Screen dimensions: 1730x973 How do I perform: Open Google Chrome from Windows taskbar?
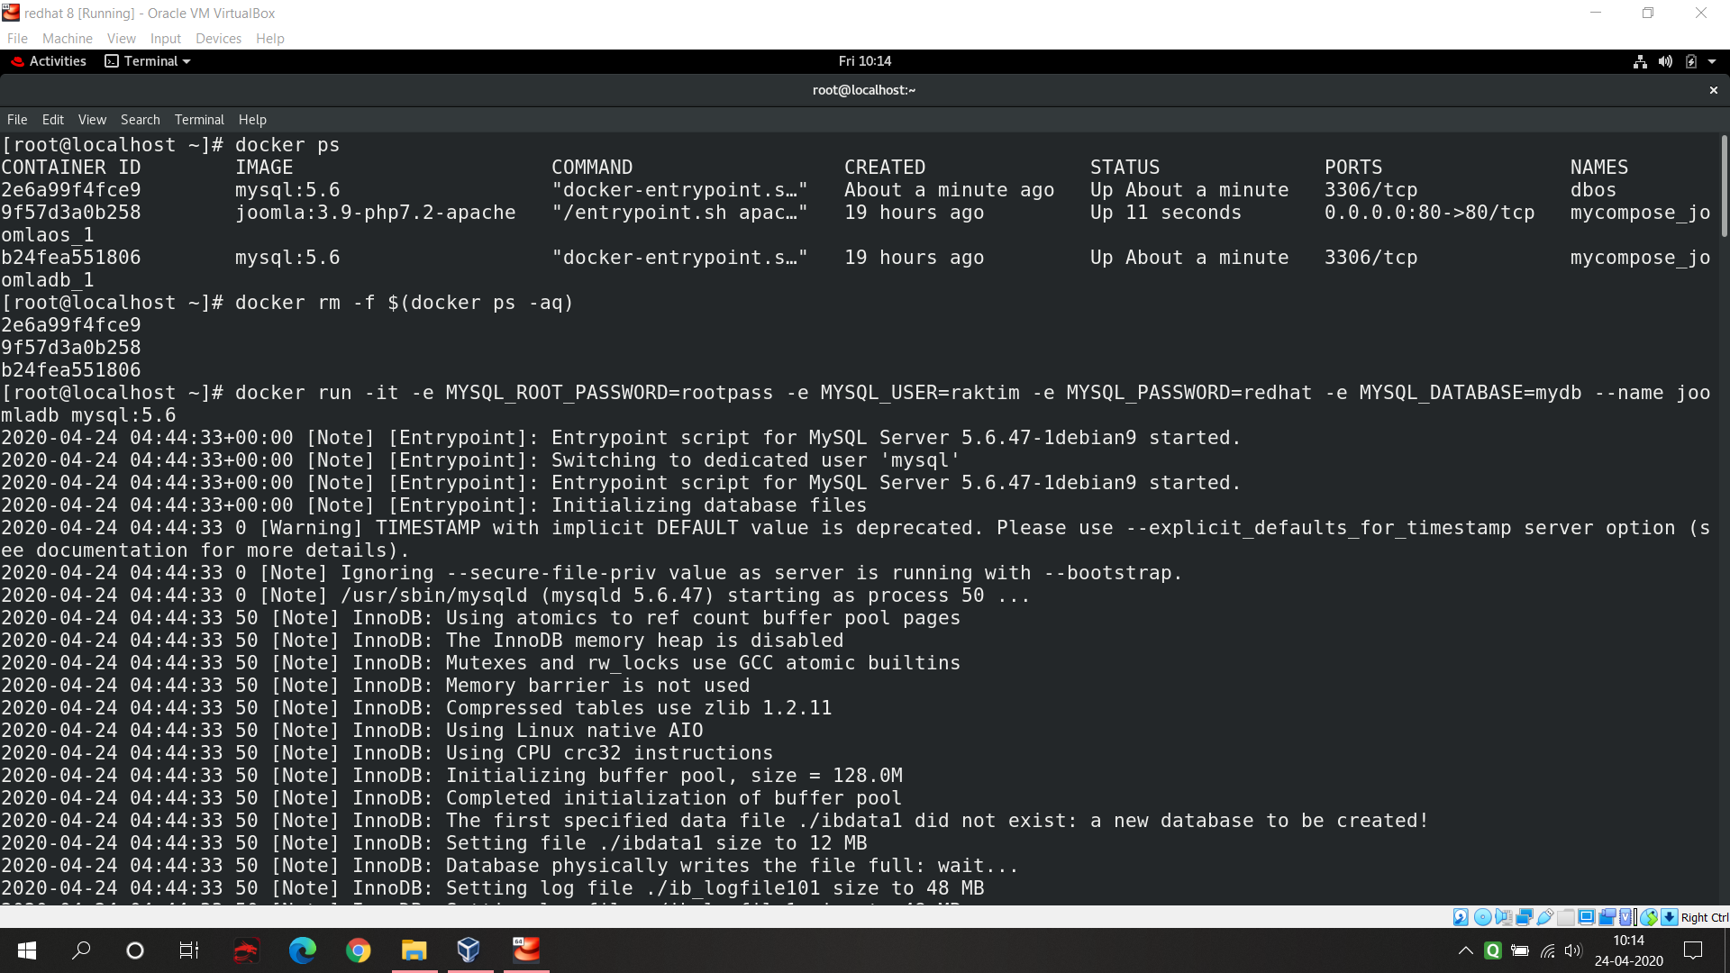tap(359, 950)
